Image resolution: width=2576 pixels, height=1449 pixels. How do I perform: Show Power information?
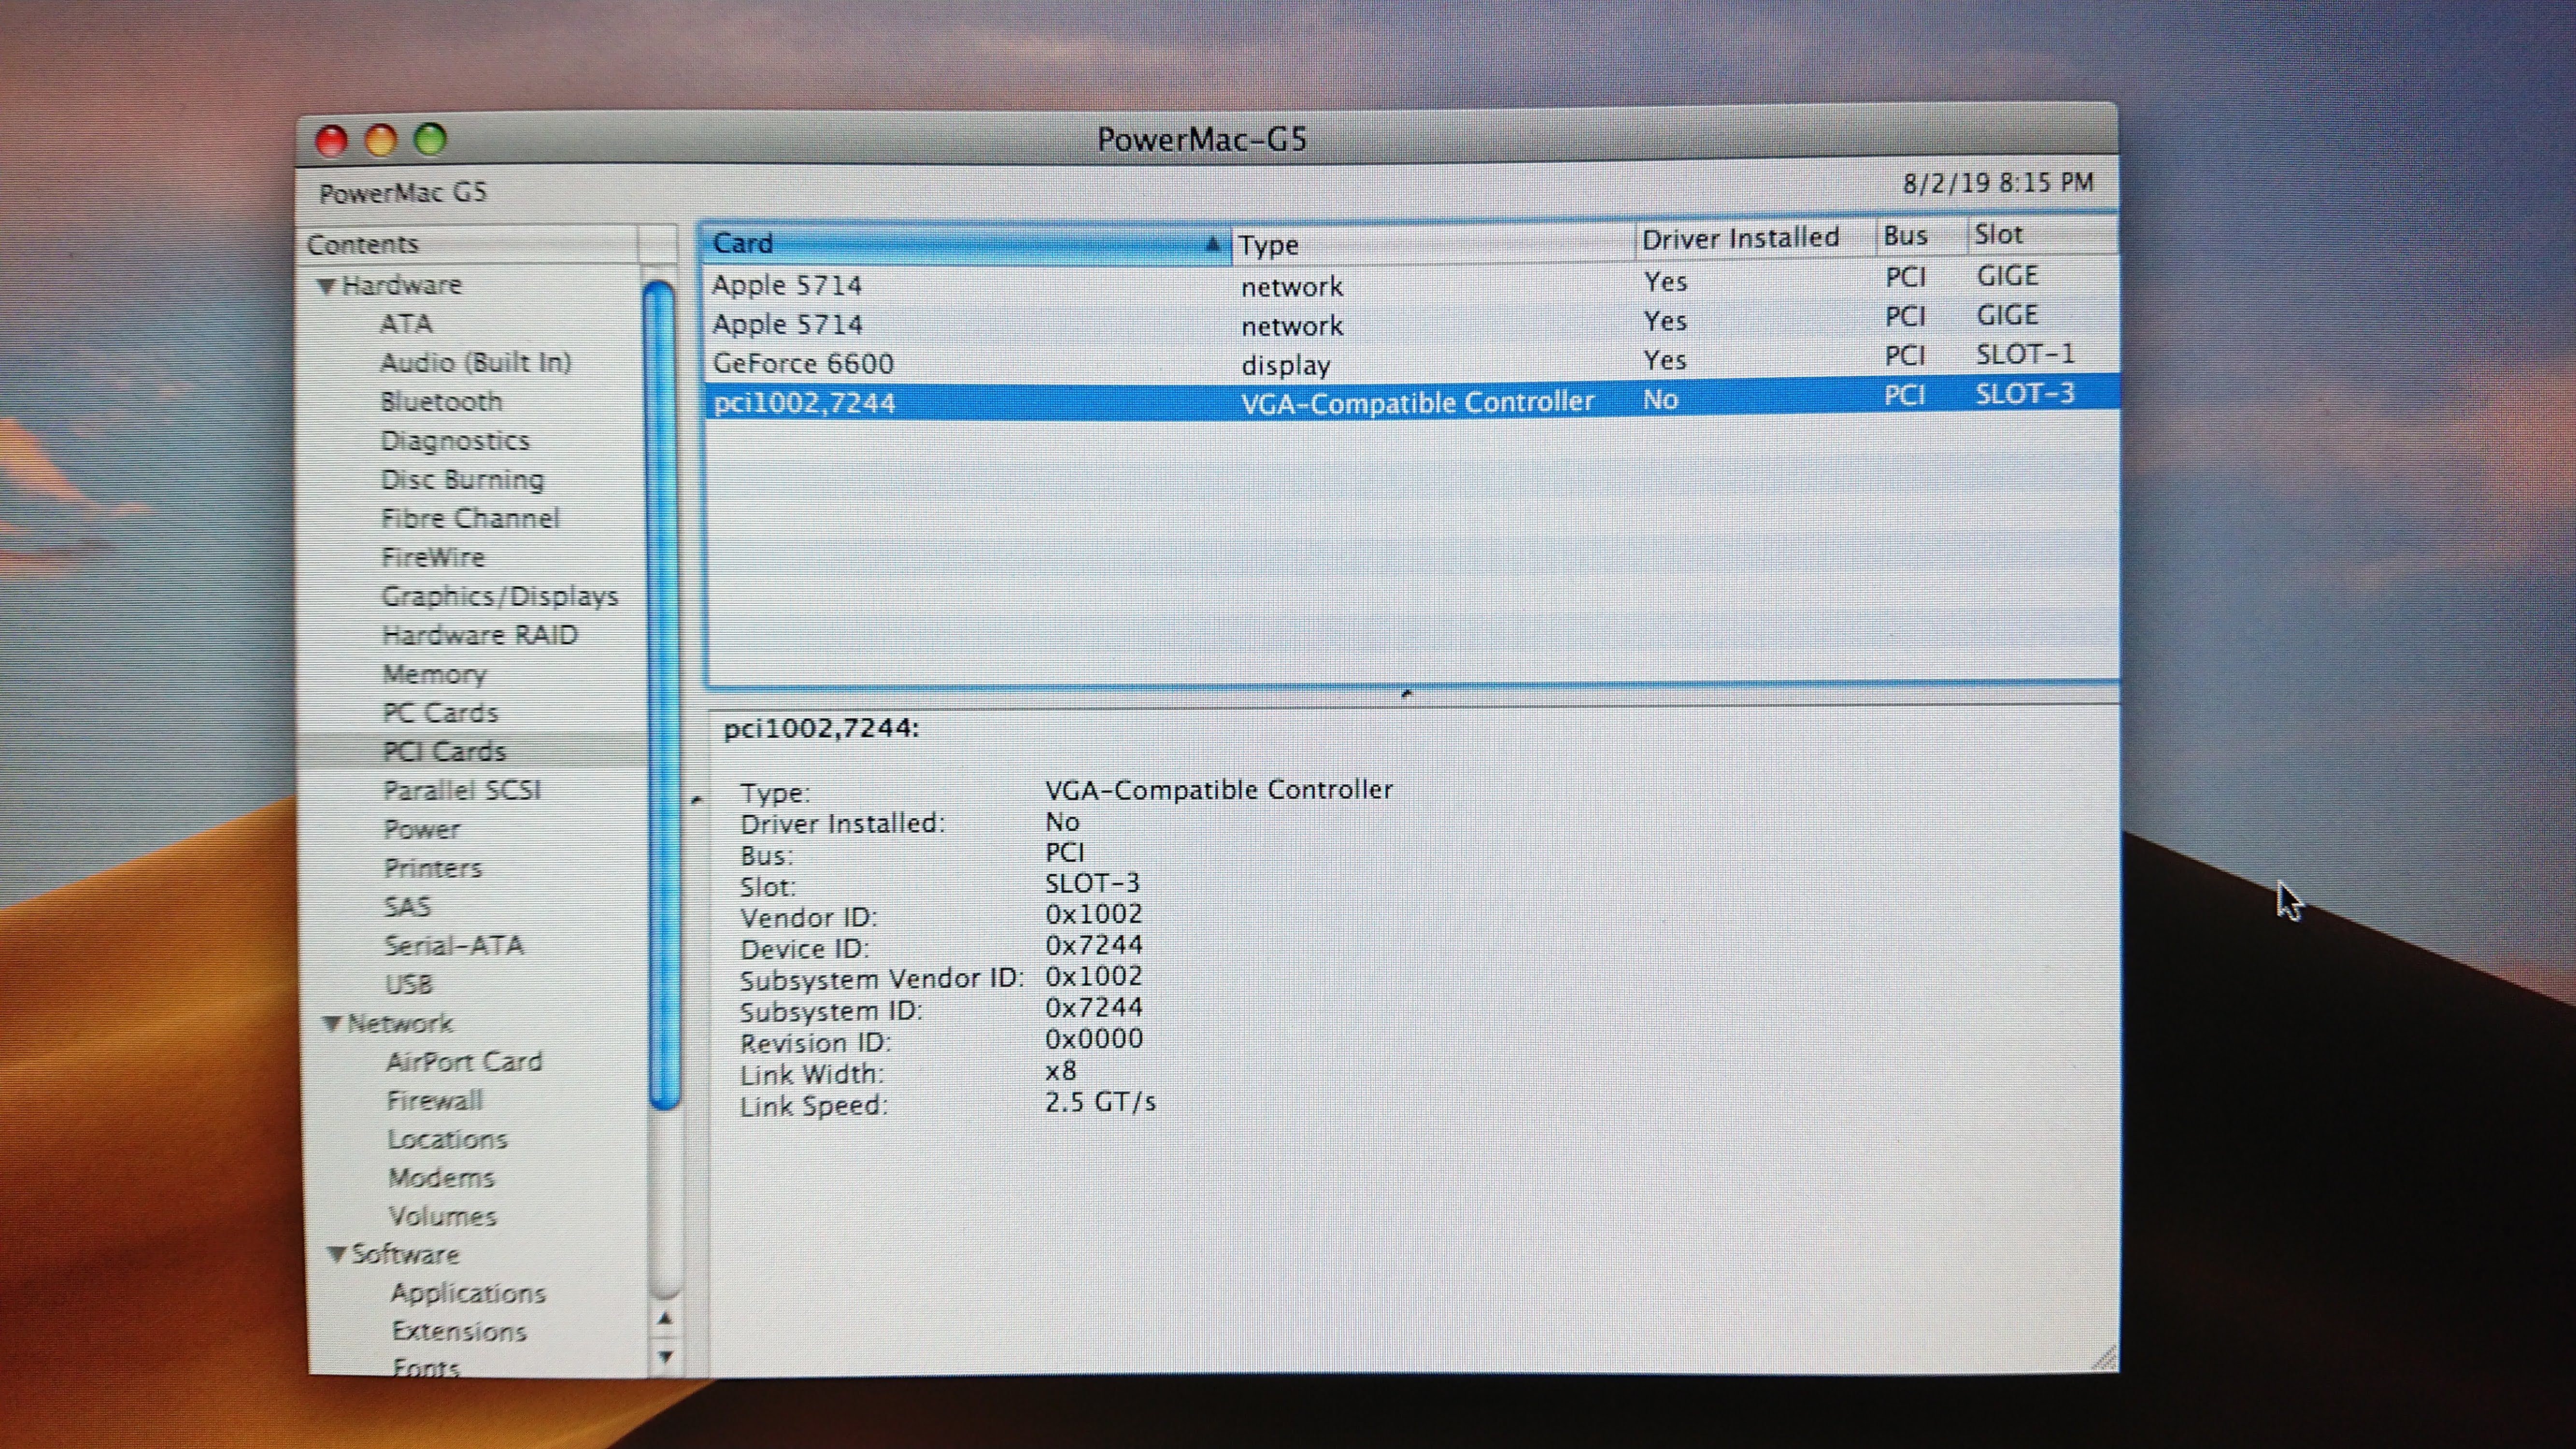pyautogui.click(x=422, y=830)
